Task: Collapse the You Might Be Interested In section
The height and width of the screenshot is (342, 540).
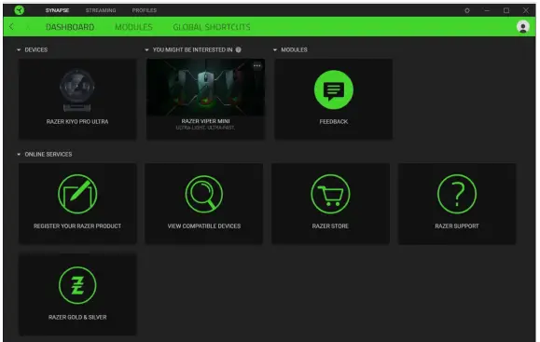Action: pyautogui.click(x=146, y=50)
